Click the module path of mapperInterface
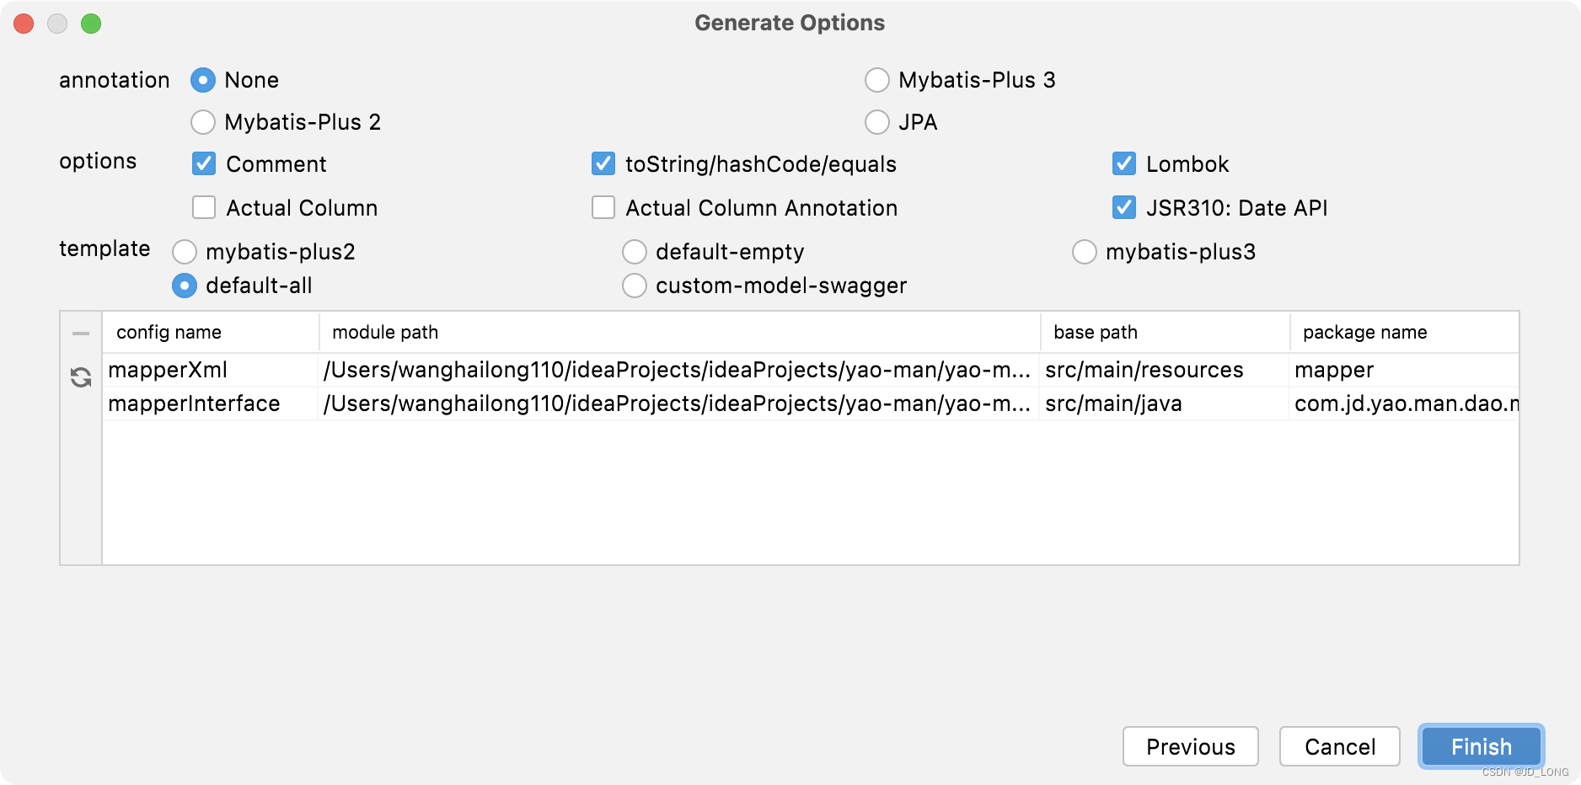 coord(678,403)
